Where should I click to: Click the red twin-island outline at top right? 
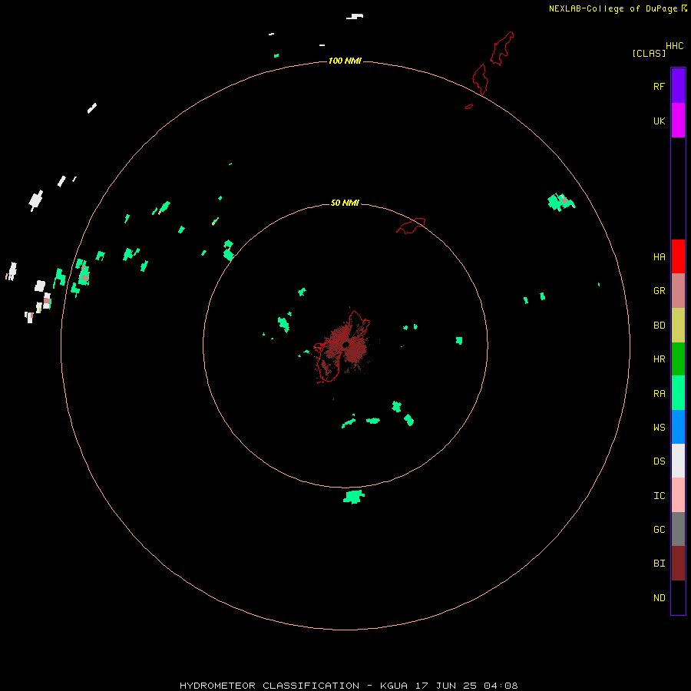click(x=493, y=62)
